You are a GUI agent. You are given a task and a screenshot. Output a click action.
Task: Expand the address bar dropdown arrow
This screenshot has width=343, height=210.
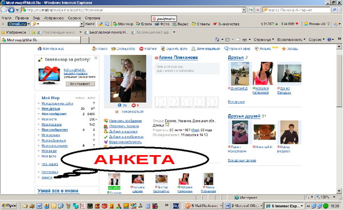click(x=244, y=10)
